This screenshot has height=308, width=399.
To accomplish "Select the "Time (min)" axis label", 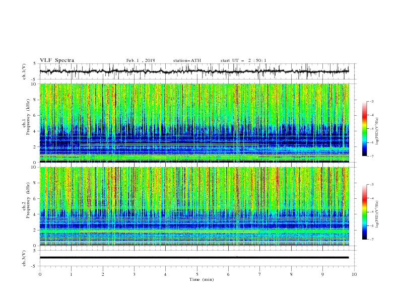I will click(202, 279).
